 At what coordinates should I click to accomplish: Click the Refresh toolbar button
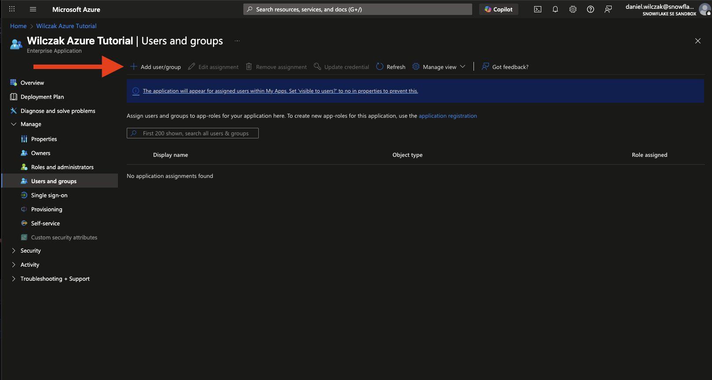(391, 67)
